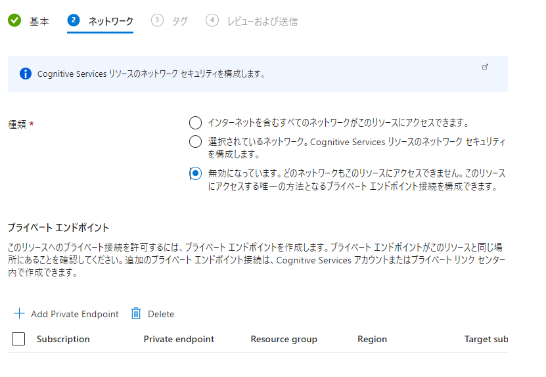Sort by Subscription column header
The image size is (546, 377).
click(x=63, y=339)
